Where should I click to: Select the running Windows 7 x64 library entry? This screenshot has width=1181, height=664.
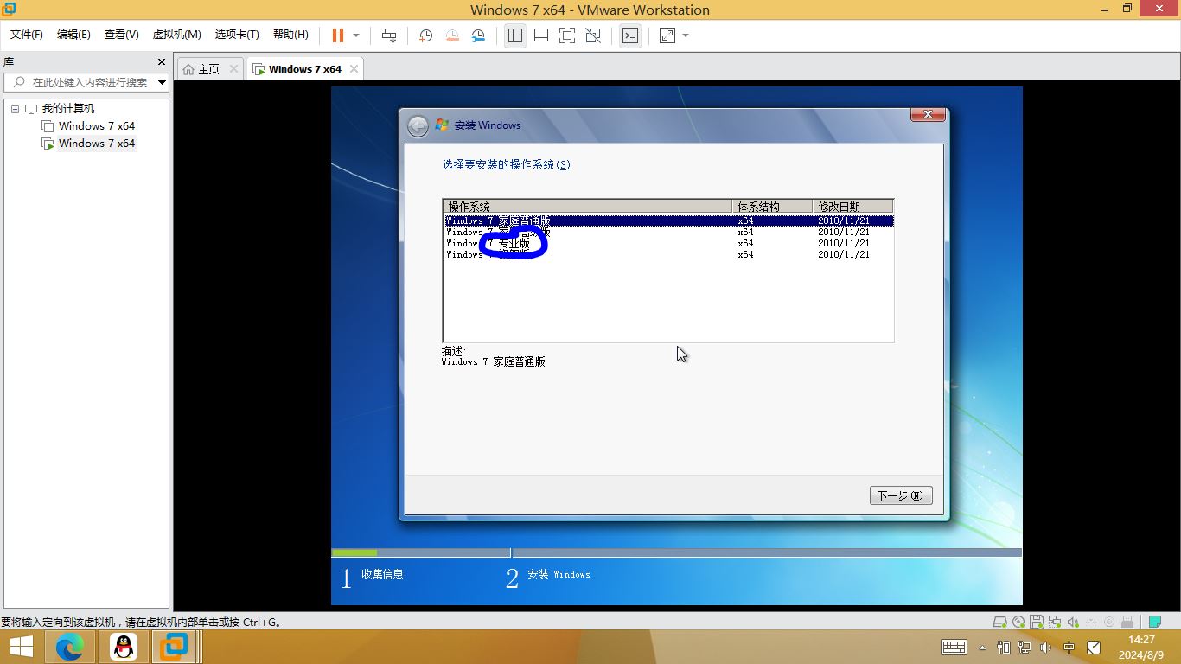point(96,144)
